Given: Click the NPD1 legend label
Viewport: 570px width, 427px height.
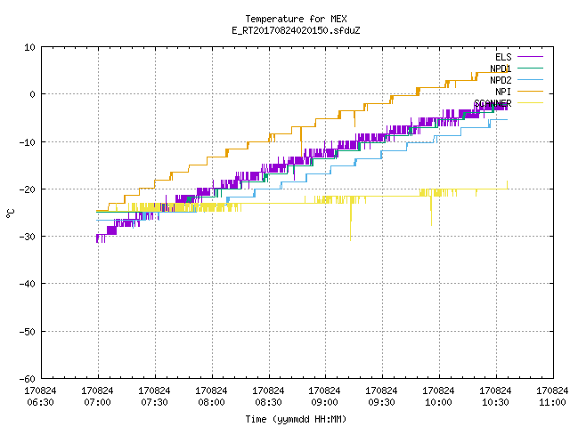Looking at the screenshot, I should (501, 68).
